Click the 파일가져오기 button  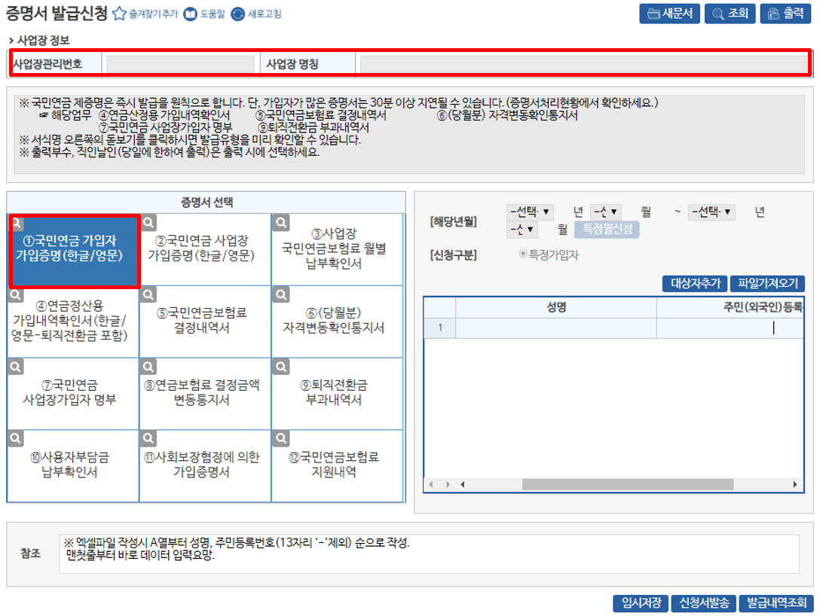pyautogui.click(x=767, y=283)
